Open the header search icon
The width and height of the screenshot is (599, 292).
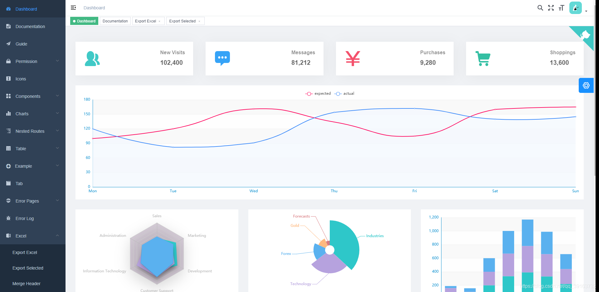pyautogui.click(x=540, y=8)
